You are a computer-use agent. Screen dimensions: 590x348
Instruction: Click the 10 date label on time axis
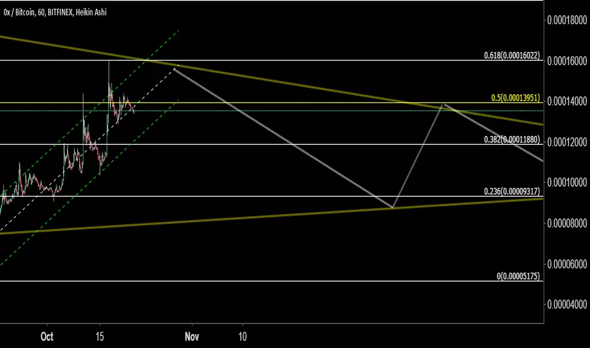click(x=242, y=337)
